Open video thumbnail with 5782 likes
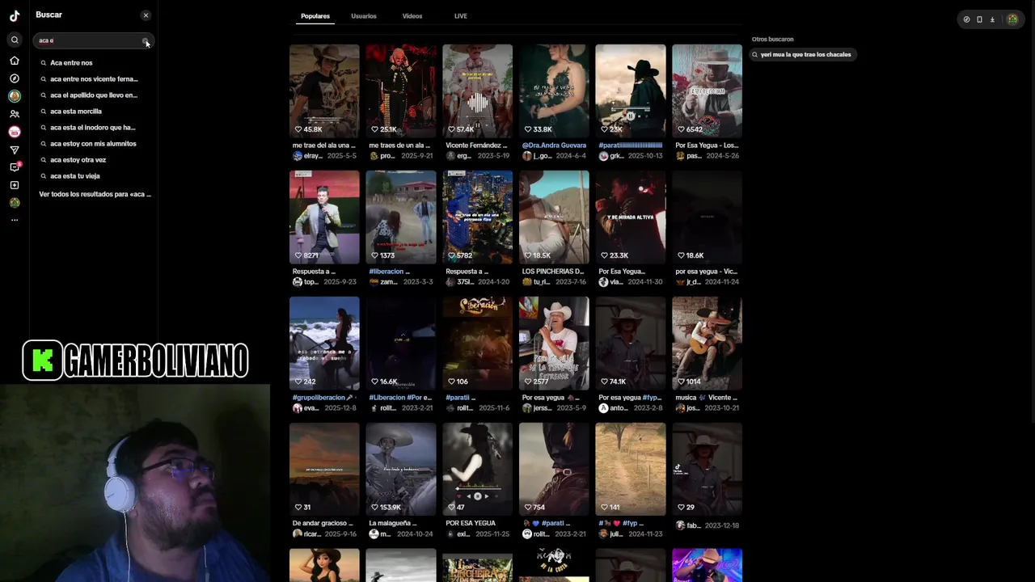The image size is (1035, 582). pos(477,217)
